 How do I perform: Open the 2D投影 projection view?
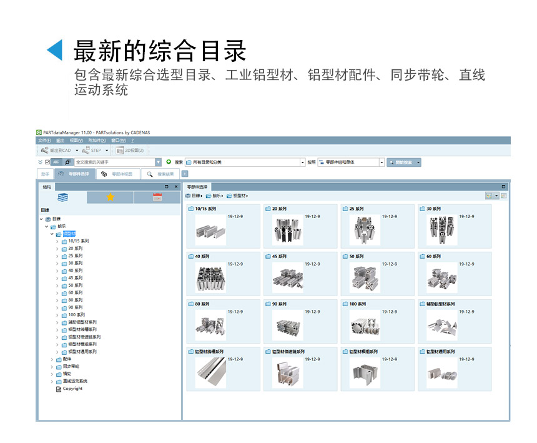point(120,151)
